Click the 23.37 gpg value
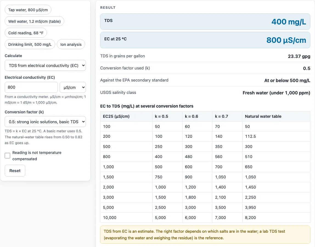Image resolution: width=315 pixels, height=247 pixels. (299, 56)
